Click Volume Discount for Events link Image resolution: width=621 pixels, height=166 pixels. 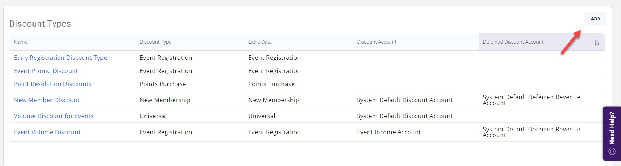pyautogui.click(x=54, y=116)
